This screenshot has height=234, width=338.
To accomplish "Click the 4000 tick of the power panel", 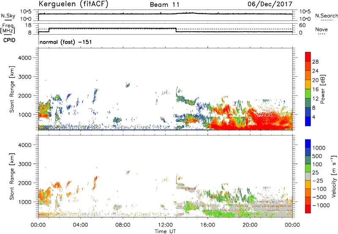I will pyautogui.click(x=25, y=58).
